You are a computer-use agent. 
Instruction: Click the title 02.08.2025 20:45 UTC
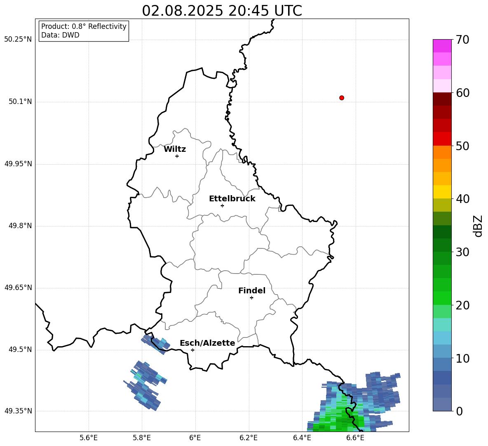click(x=222, y=11)
